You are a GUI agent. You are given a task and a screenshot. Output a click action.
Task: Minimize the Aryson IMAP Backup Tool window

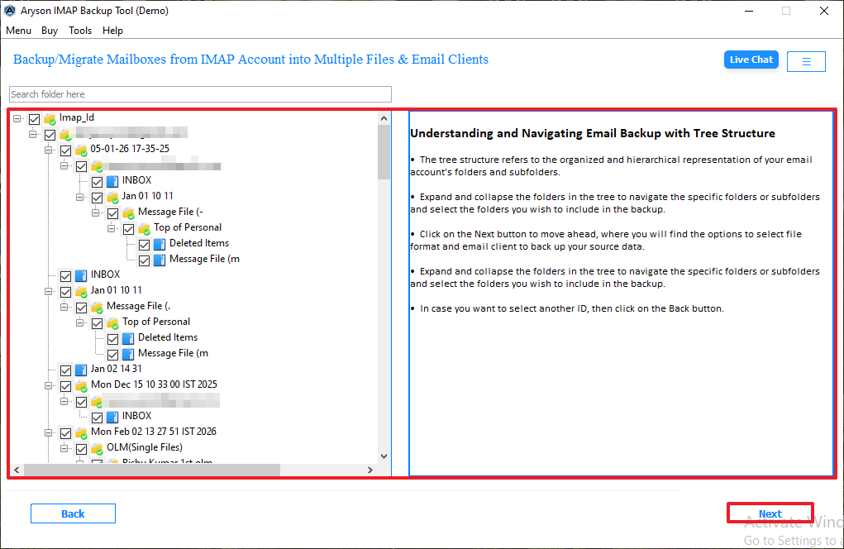[x=749, y=11]
